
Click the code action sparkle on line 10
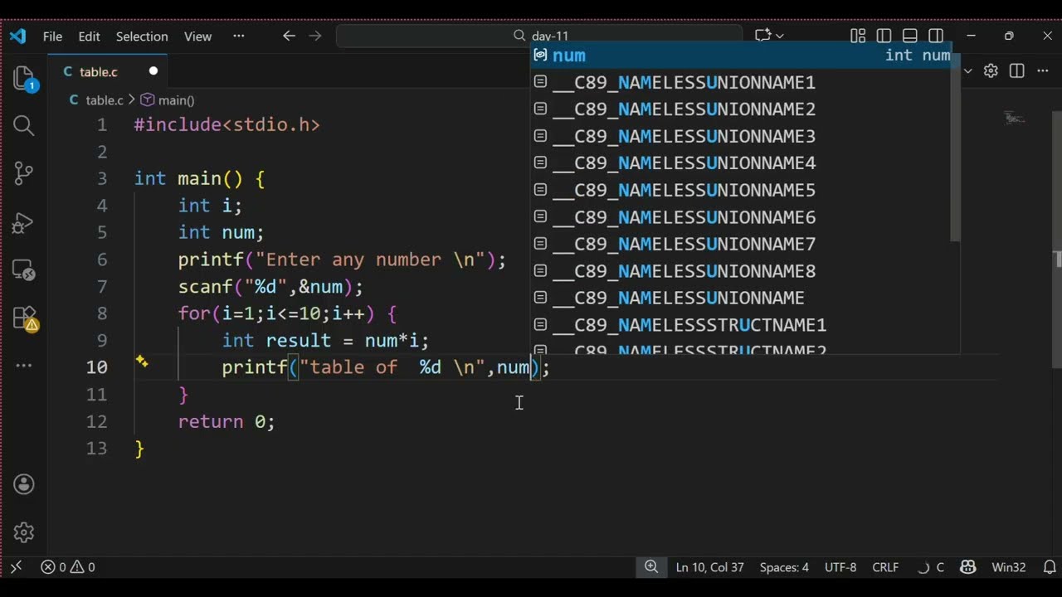pyautogui.click(x=142, y=362)
